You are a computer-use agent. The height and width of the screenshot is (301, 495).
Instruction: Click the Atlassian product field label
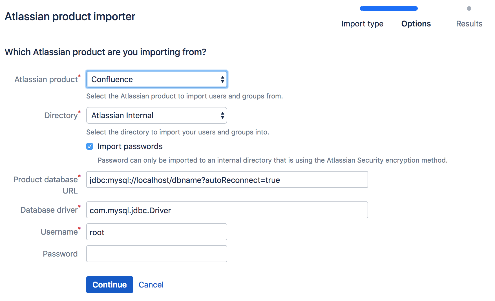[46, 79]
